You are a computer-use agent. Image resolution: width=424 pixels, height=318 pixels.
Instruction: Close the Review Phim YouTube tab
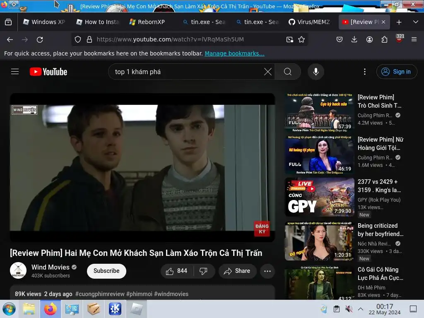point(383,22)
